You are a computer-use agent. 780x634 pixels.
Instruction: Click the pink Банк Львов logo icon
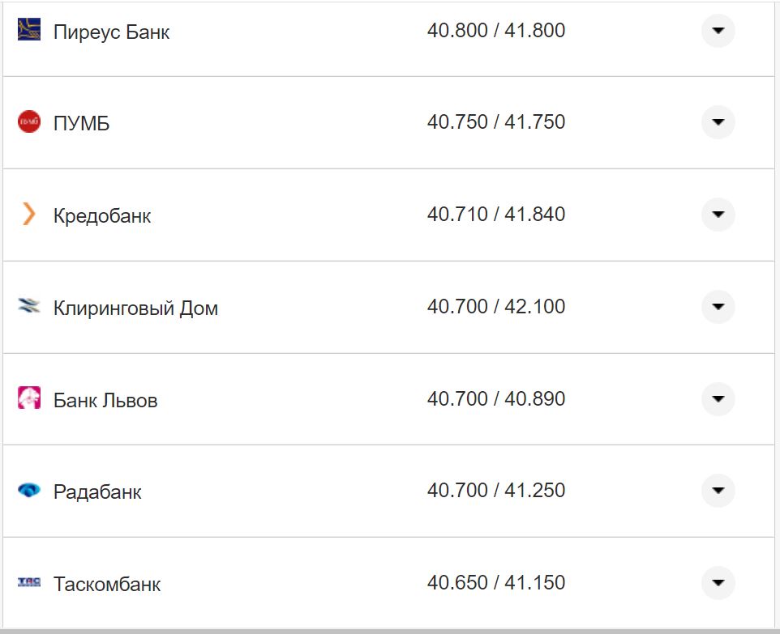click(x=27, y=398)
